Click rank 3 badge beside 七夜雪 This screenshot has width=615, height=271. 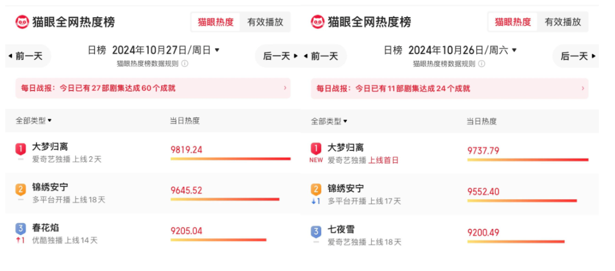click(x=316, y=231)
